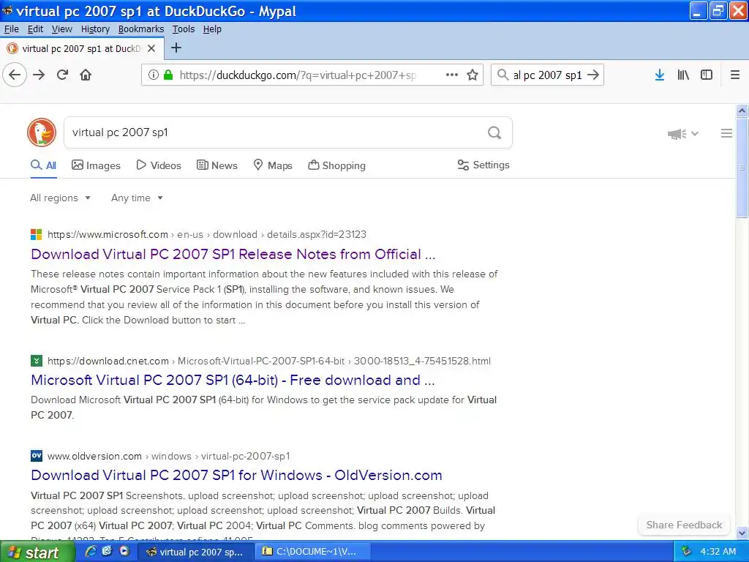749x562 pixels.
Task: Click the Microsoft favicon beside first result
Action: [37, 234]
